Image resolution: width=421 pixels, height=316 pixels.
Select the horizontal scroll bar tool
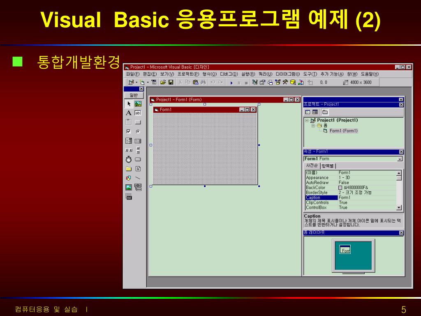[x=129, y=150]
